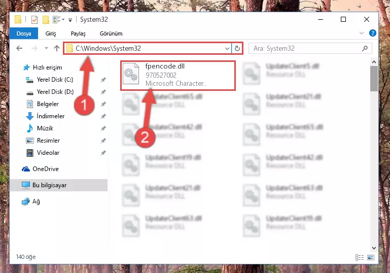This screenshot has width=390, height=273.
Task: Click the Hızlı erişim star icon
Action: click(26, 67)
